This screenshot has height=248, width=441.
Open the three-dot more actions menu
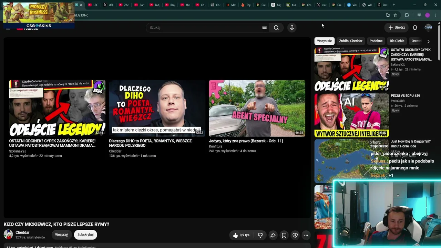[x=306, y=235]
